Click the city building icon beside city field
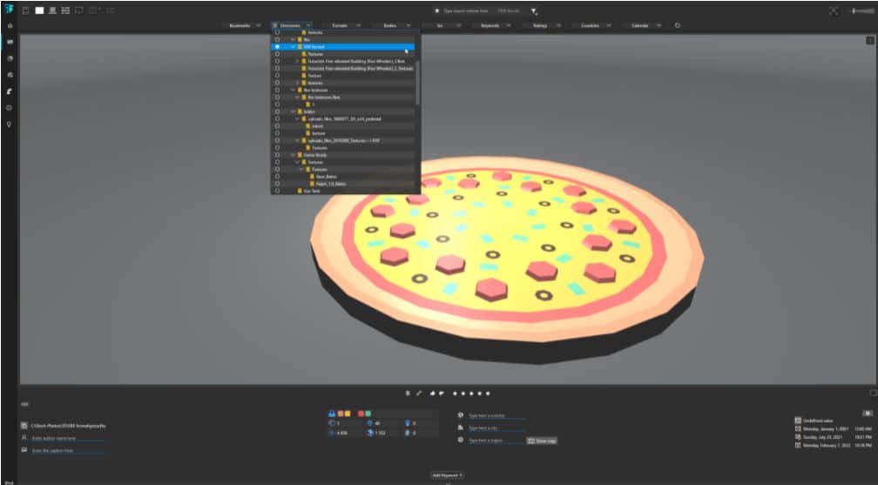 [460, 428]
